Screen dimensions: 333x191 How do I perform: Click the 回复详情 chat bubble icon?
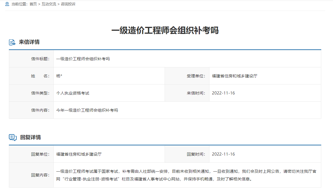13,137
